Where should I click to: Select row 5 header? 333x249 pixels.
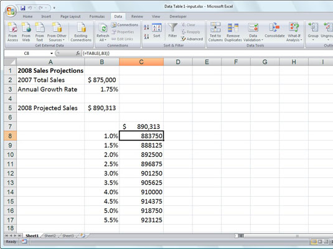tap(10, 108)
